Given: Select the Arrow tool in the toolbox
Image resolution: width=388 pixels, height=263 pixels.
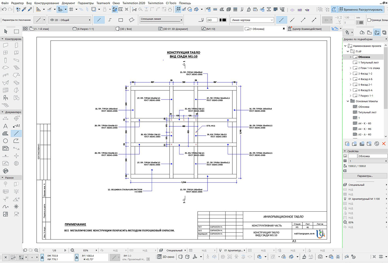Looking at the screenshot, I should point(6,31).
